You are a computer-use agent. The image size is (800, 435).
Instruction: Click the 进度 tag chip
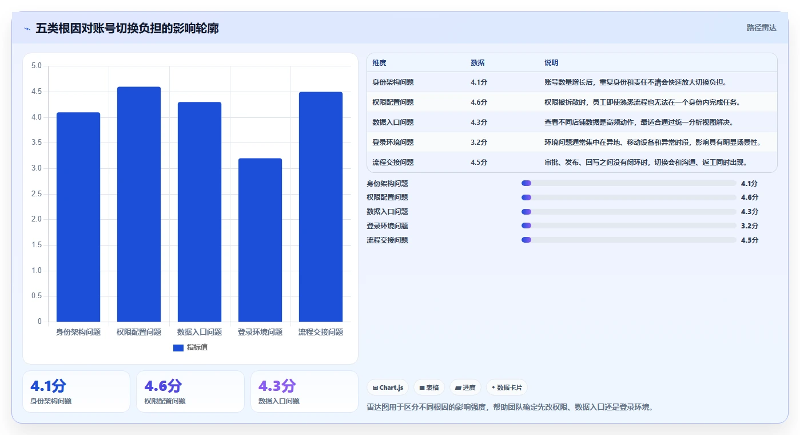465,387
